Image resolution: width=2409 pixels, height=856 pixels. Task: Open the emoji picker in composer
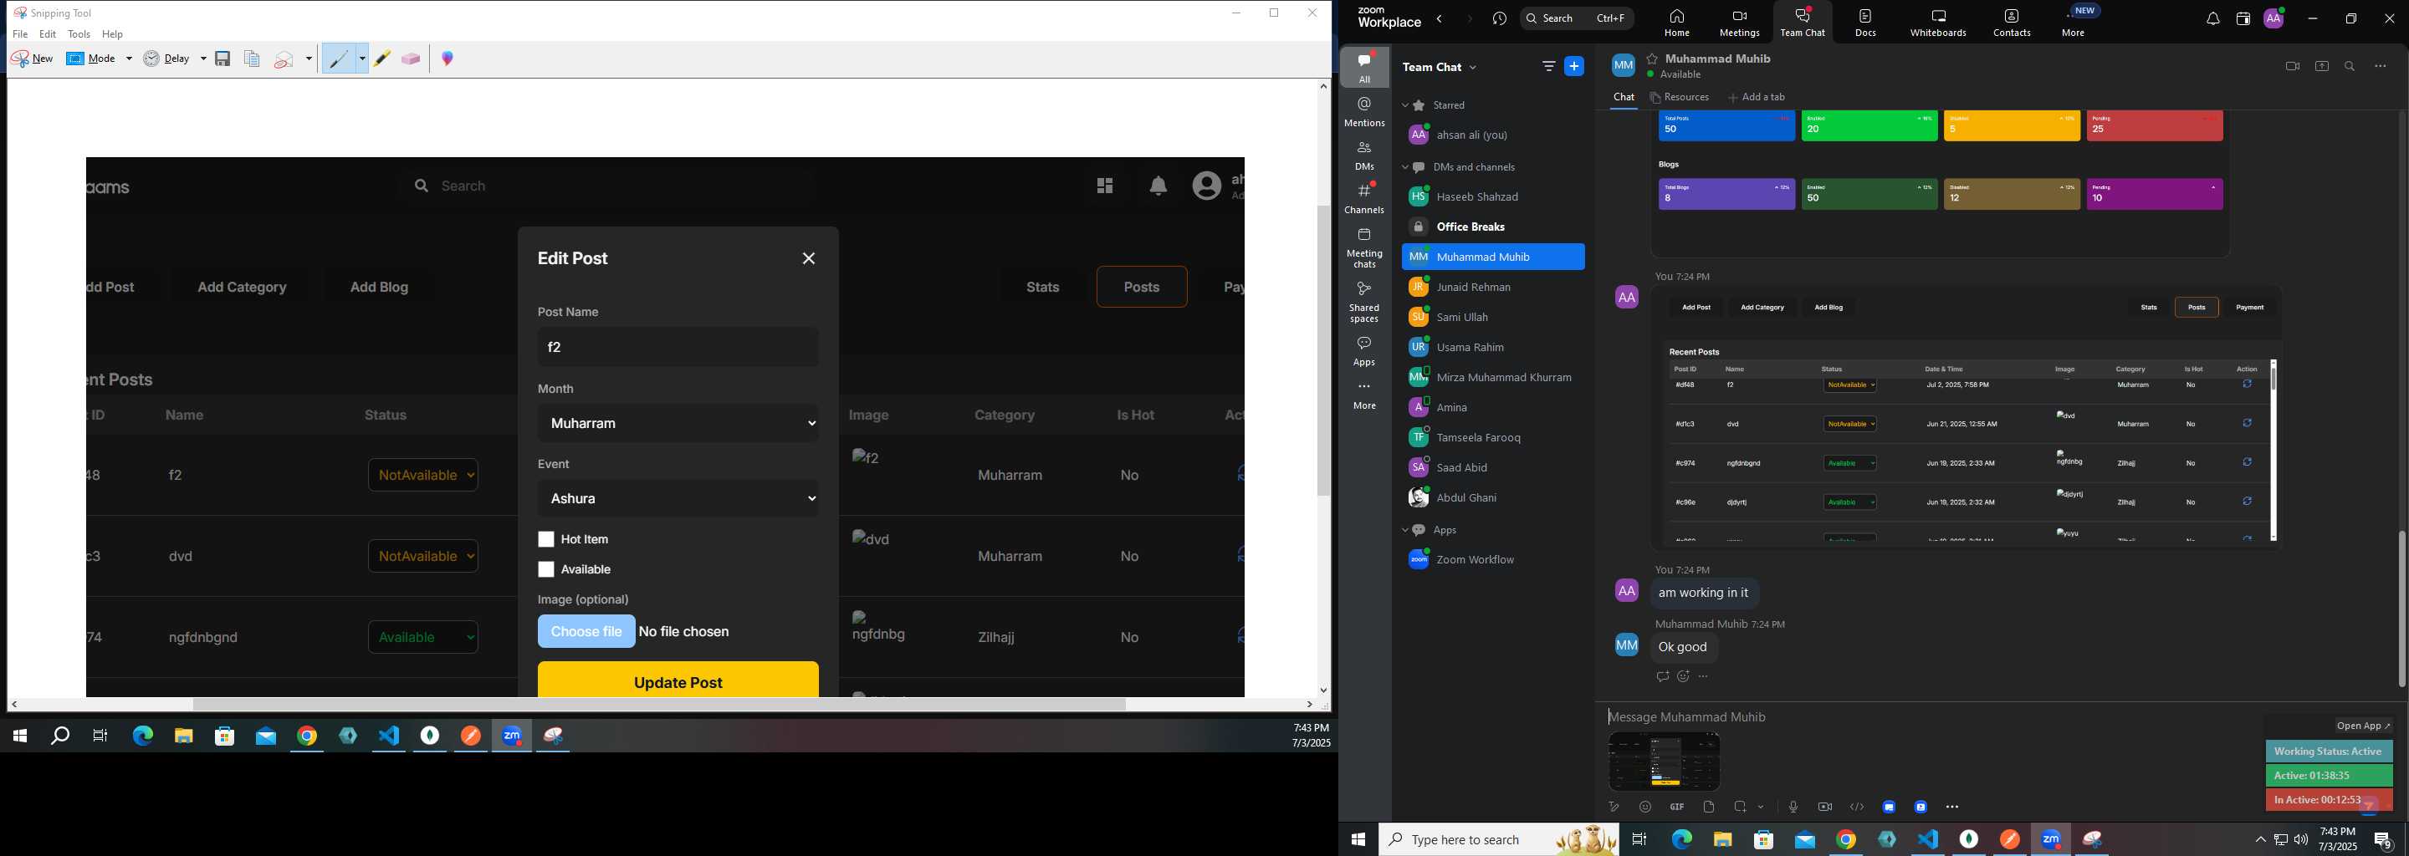tap(1645, 808)
